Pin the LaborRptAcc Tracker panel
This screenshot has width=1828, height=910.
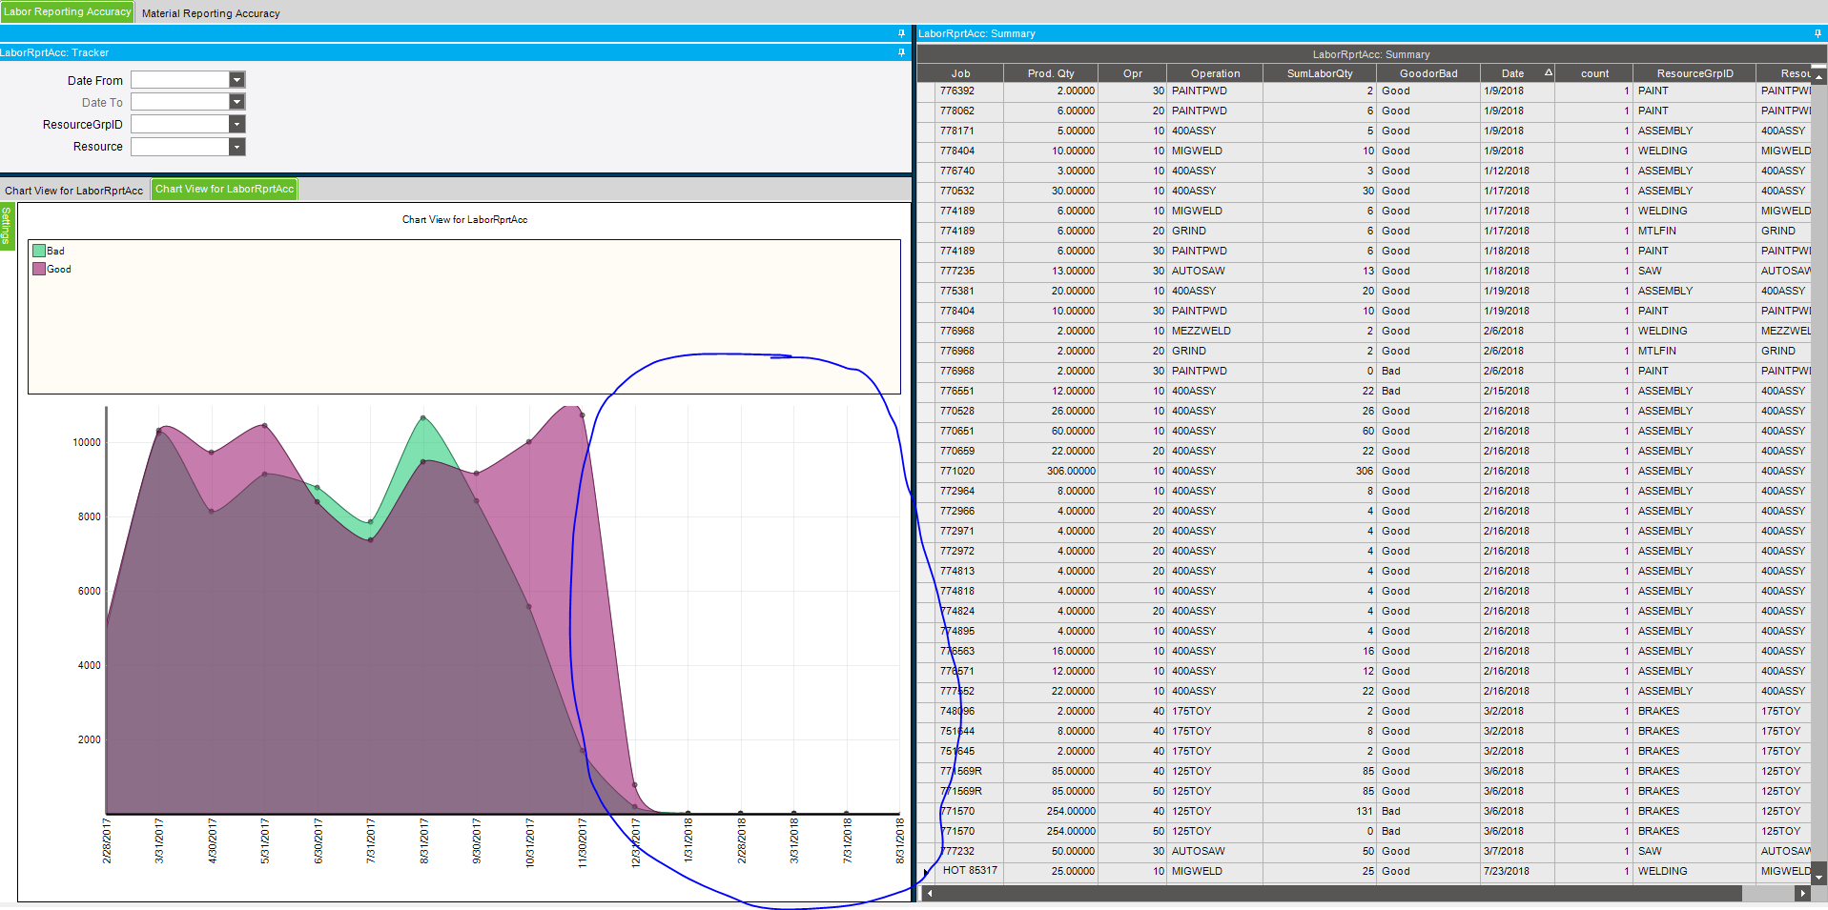901,52
